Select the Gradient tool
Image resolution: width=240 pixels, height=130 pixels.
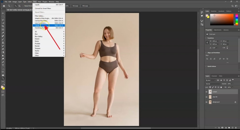[x=3, y=52]
